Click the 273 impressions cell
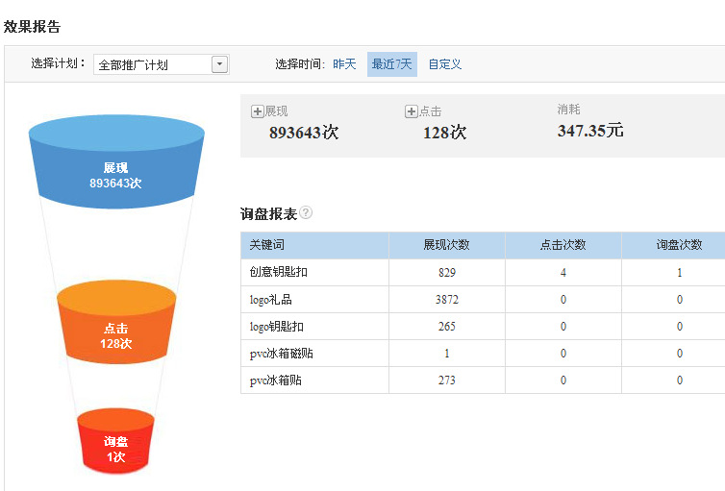725x491 pixels. point(447,381)
